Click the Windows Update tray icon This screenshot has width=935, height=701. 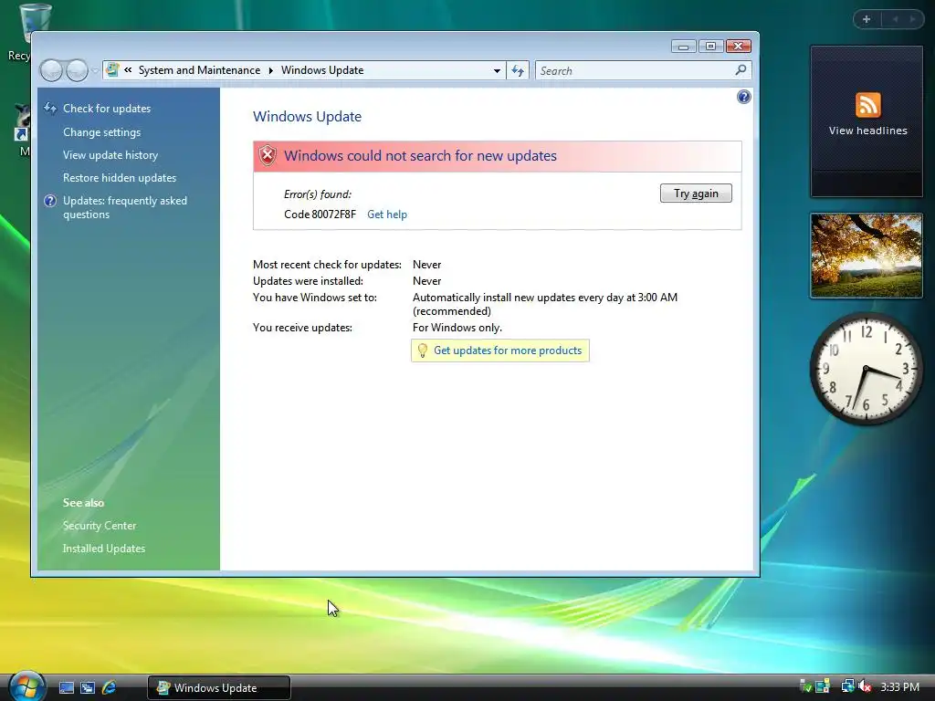(823, 686)
